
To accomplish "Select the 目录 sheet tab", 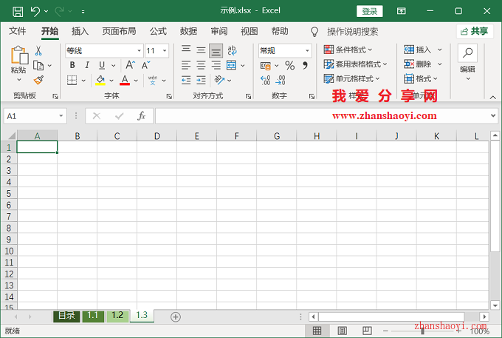I will pos(66,316).
